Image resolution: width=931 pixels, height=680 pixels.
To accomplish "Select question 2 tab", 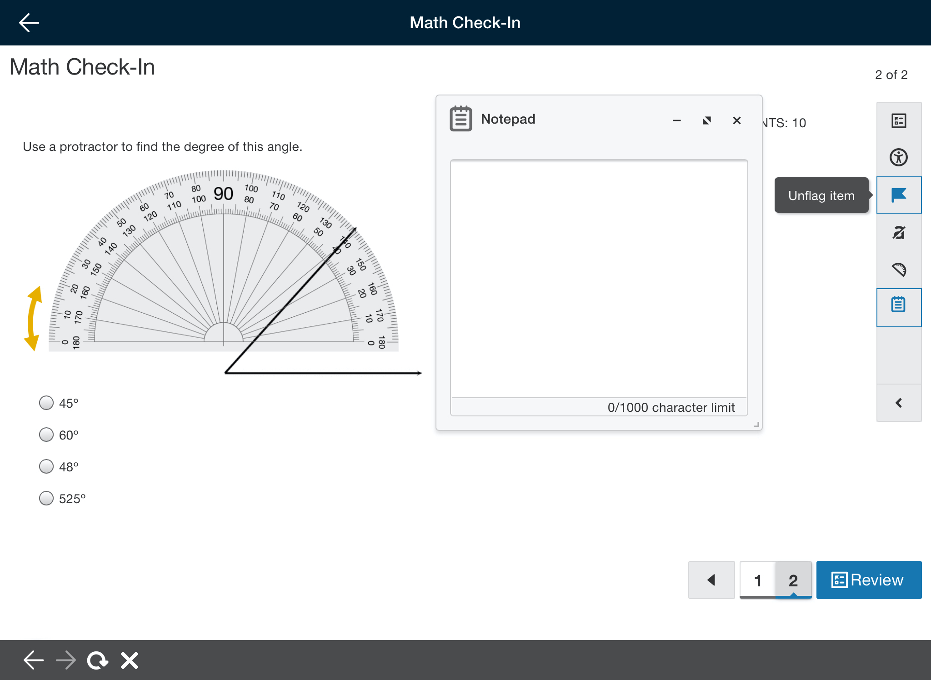I will [x=793, y=580].
